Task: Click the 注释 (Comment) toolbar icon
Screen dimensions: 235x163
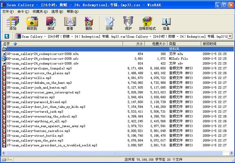Action: (x=109, y=23)
